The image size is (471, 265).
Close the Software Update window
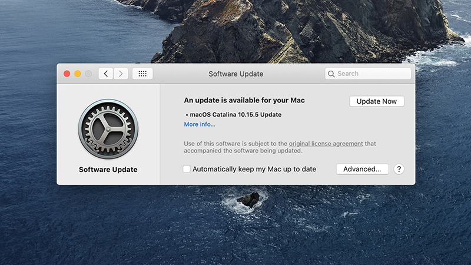(67, 74)
